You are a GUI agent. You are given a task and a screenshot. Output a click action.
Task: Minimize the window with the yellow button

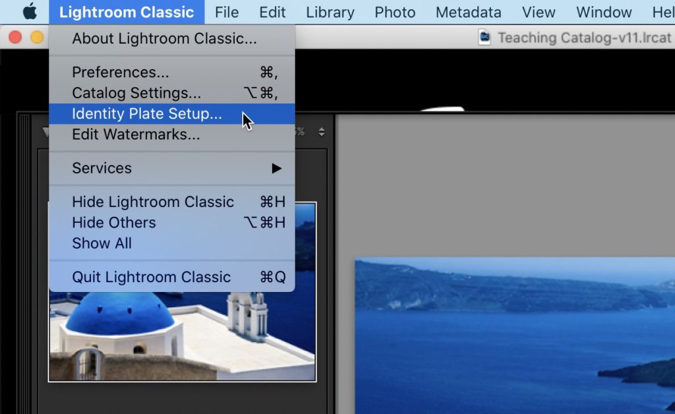click(x=37, y=38)
